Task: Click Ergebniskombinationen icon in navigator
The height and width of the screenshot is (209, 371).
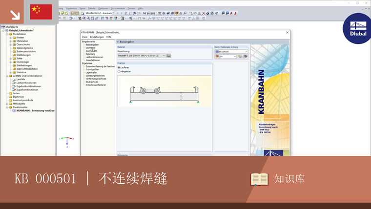Action: (14, 86)
